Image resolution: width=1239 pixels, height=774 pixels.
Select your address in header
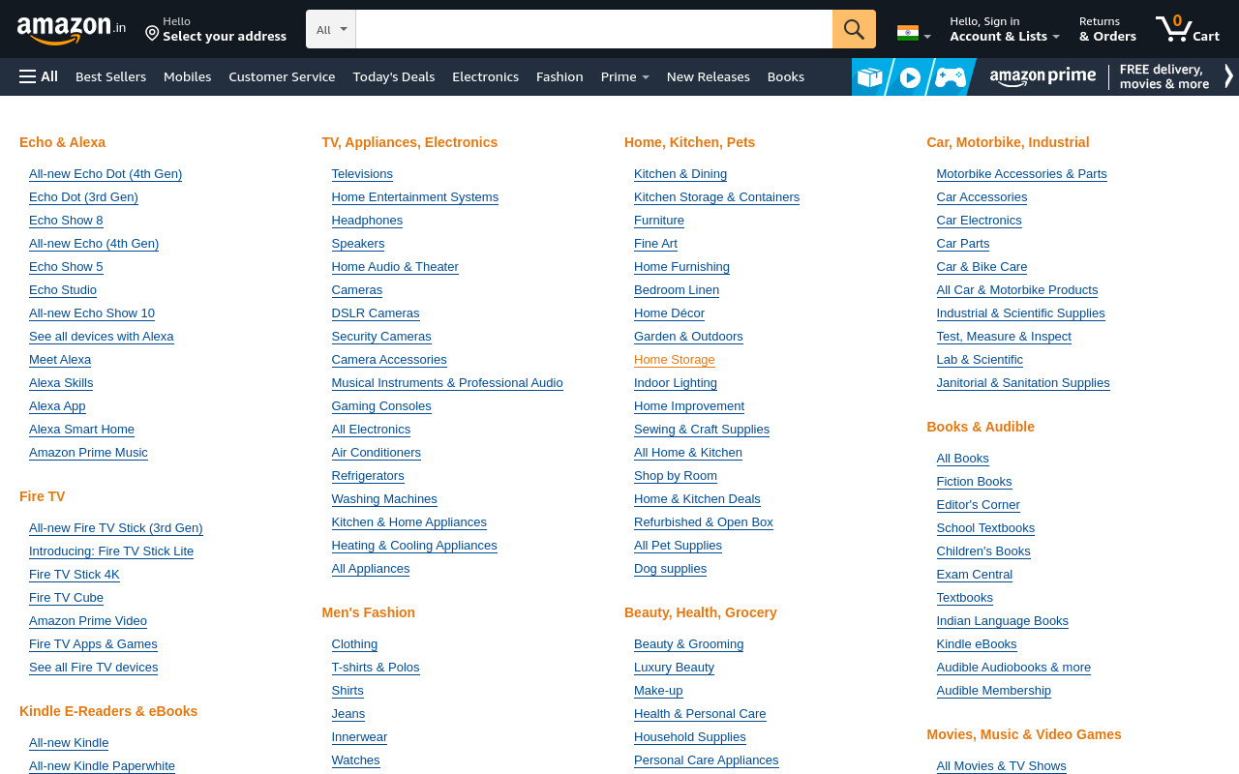pos(225,37)
